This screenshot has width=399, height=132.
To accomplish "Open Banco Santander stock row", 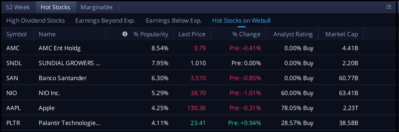I will pos(199,78).
